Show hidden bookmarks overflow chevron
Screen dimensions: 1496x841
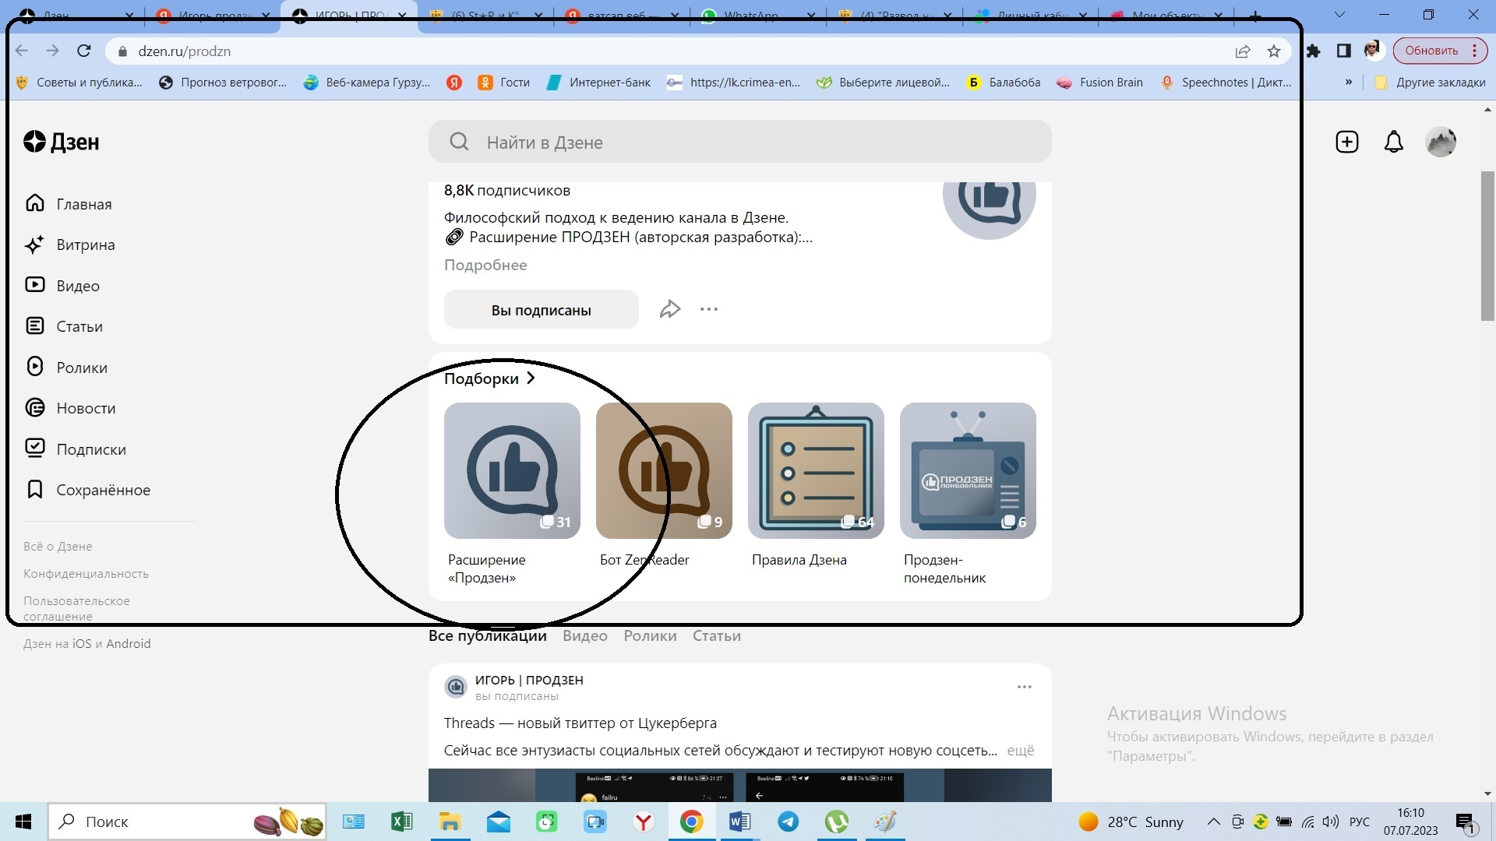[x=1348, y=83]
